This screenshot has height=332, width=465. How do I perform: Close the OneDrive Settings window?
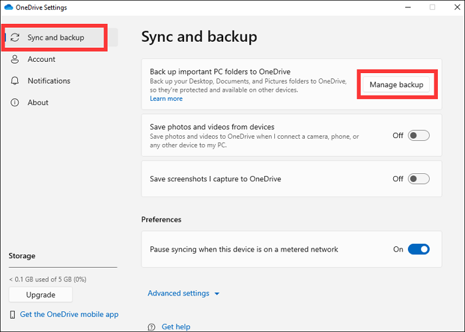[x=457, y=7]
